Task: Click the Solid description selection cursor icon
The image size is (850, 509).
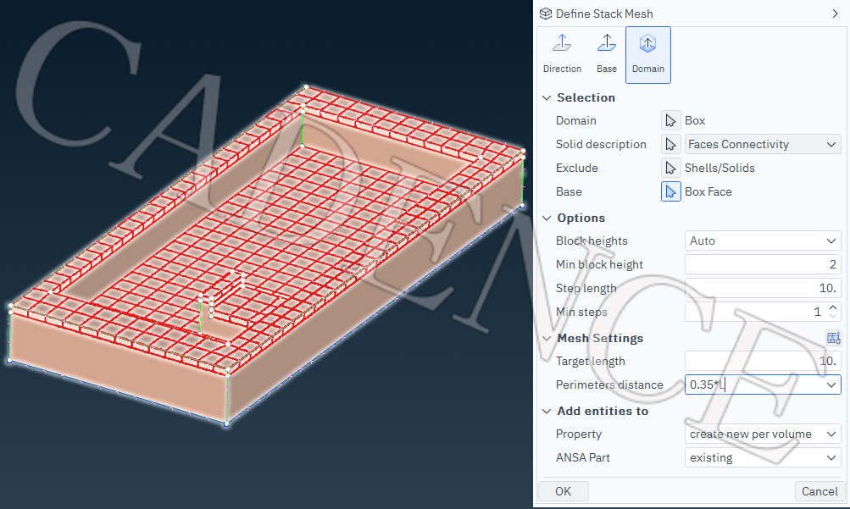Action: pyautogui.click(x=670, y=144)
